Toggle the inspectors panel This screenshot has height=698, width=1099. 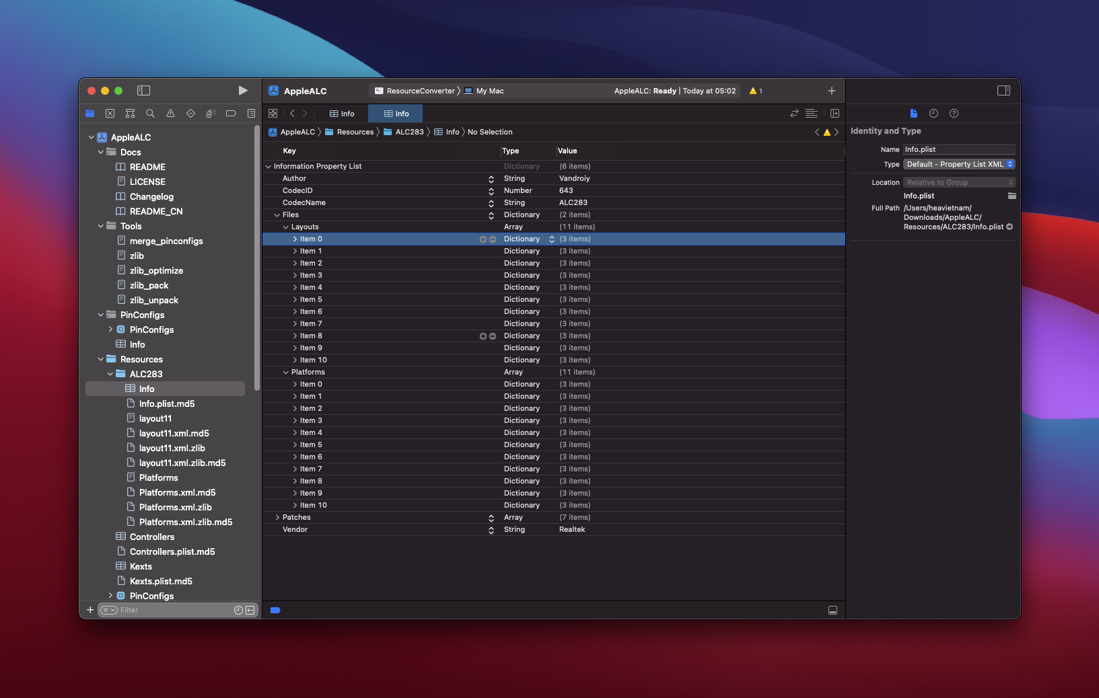pos(1003,91)
